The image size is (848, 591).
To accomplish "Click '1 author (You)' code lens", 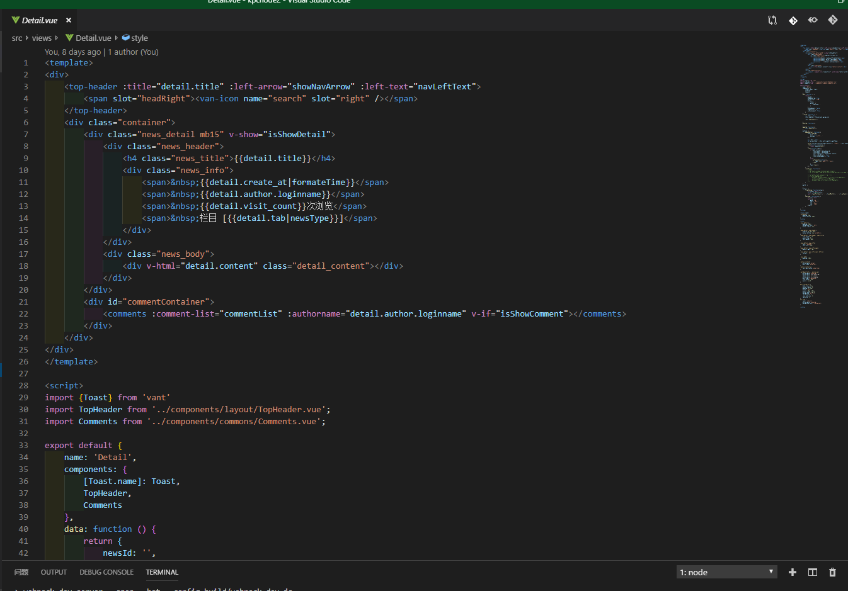I will [x=133, y=52].
